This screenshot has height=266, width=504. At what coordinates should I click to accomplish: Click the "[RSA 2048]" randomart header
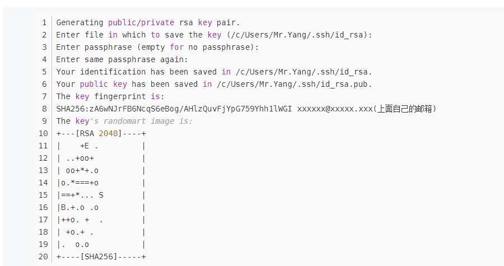pyautogui.click(x=101, y=133)
